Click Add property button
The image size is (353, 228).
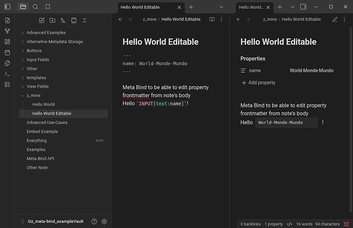[x=258, y=83]
